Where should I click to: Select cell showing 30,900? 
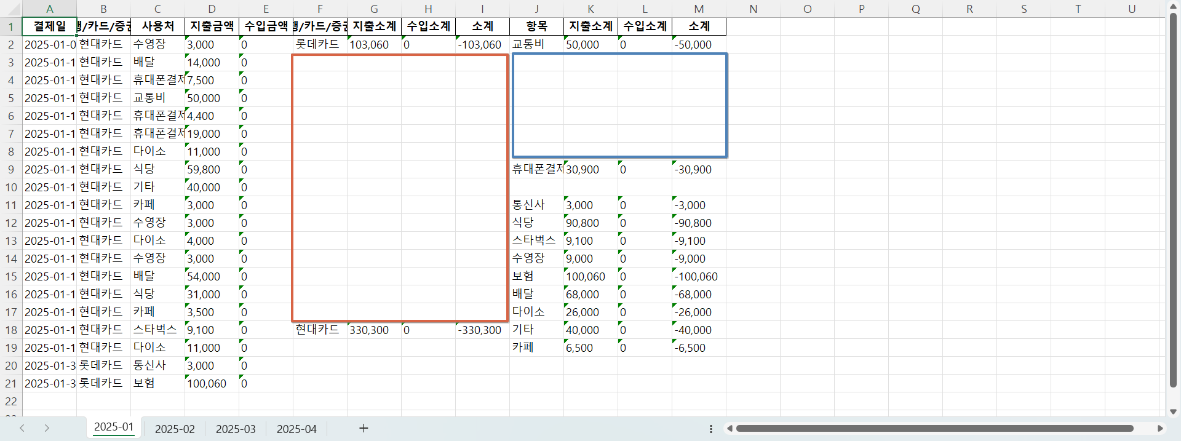590,169
